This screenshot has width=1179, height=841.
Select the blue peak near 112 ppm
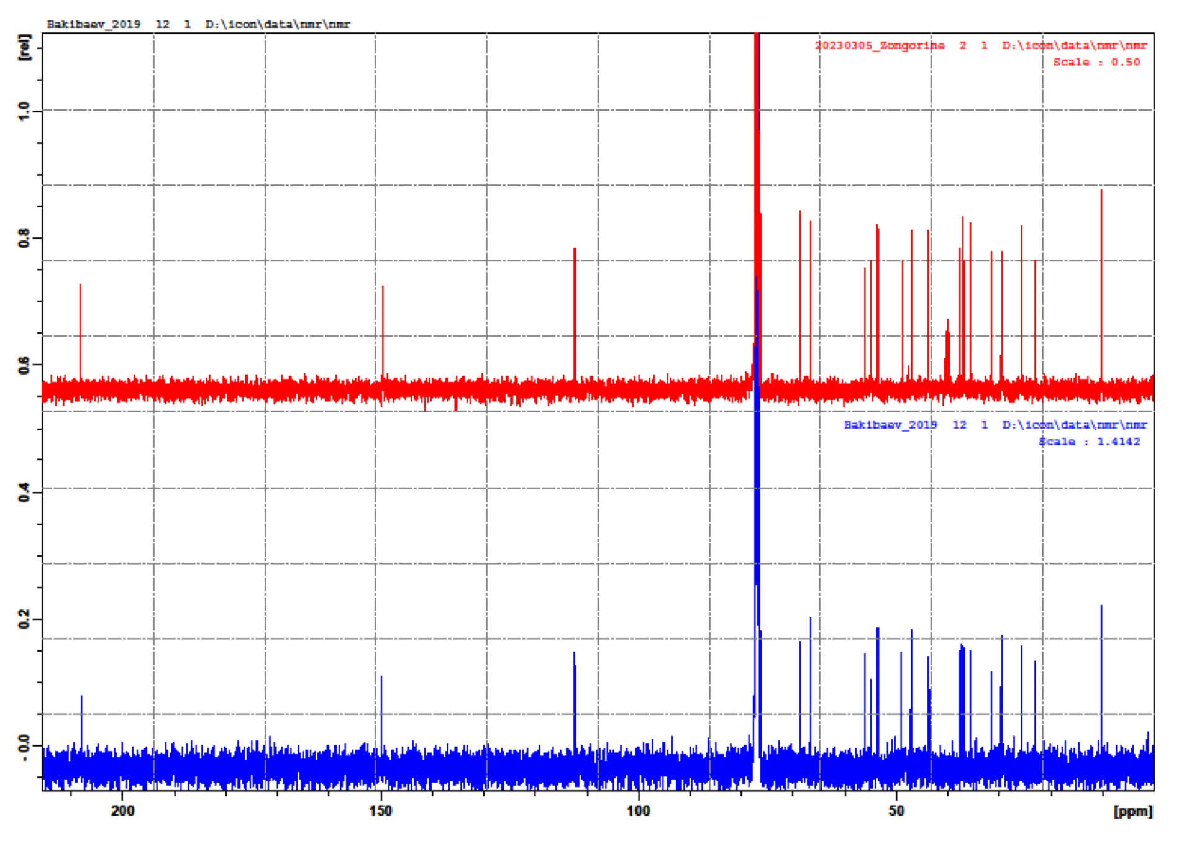(x=575, y=696)
